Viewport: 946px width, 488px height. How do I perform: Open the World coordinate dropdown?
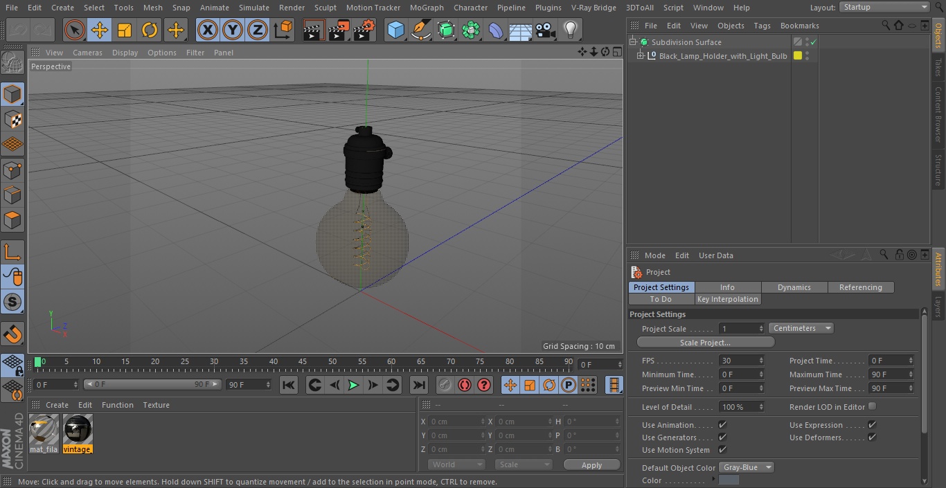(456, 464)
